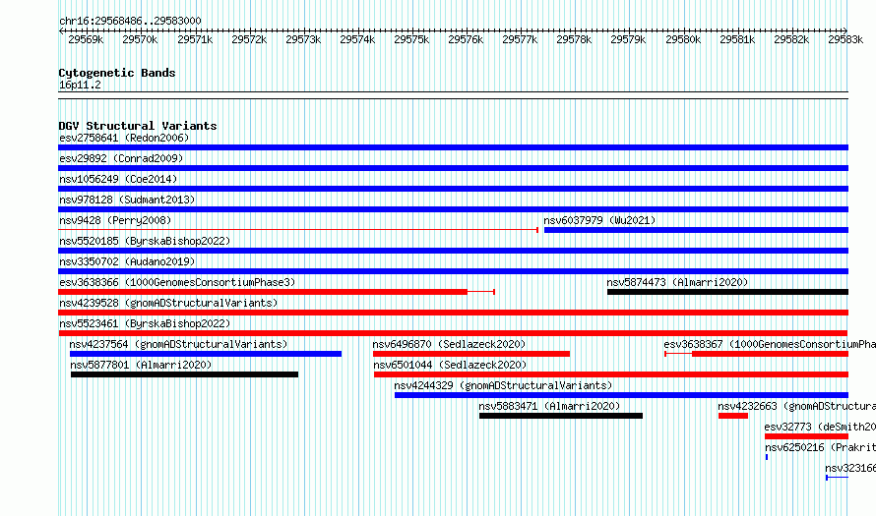Select the esv32773 (deSmith) label
This screenshot has height=516, width=876.
click(820, 427)
